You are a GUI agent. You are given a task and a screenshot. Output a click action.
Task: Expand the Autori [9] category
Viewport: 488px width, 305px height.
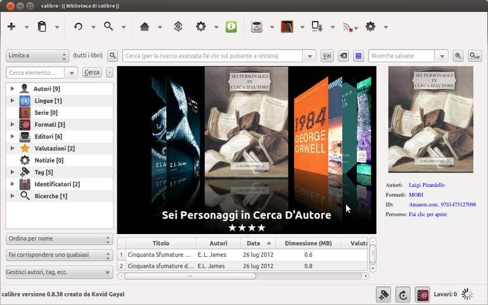click(12, 89)
